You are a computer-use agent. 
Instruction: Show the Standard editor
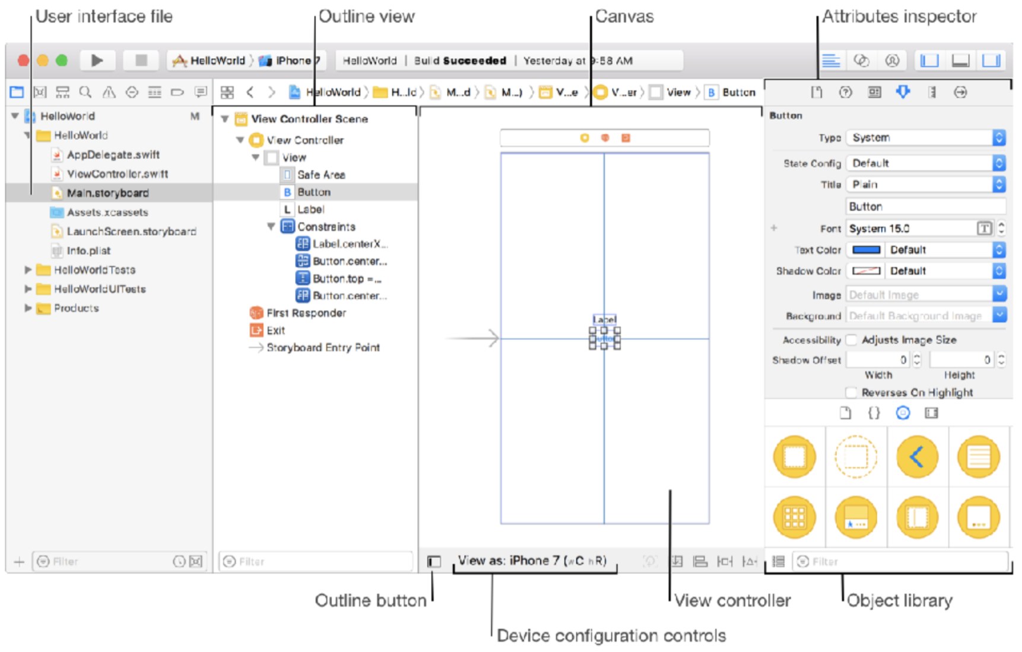point(830,60)
